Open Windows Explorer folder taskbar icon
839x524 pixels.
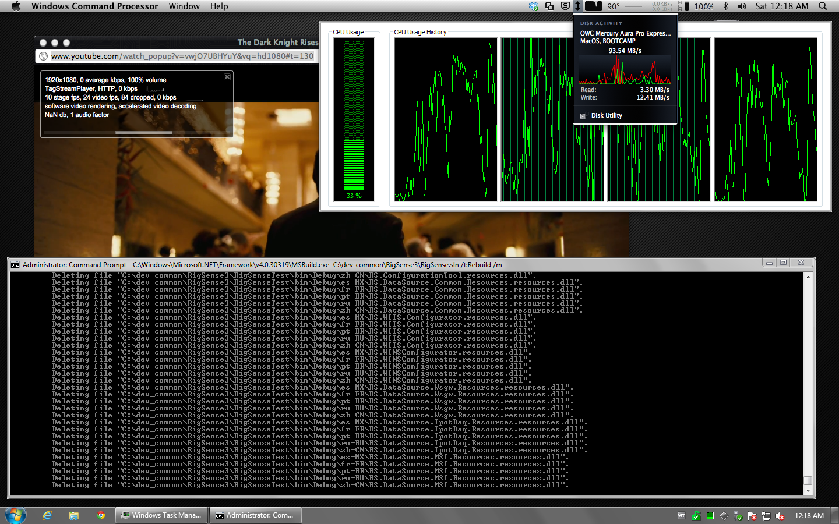[74, 515]
